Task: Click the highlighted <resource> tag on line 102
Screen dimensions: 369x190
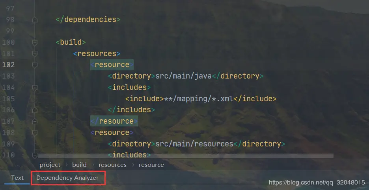Action: click(x=112, y=65)
